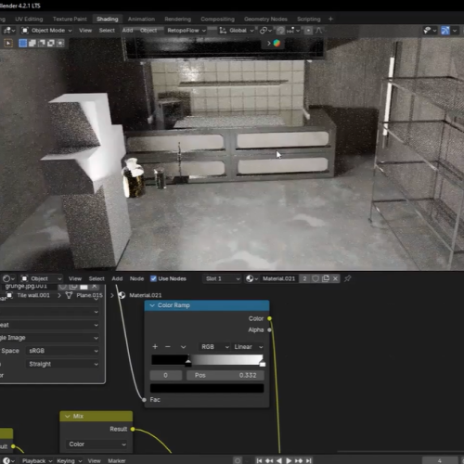
Task: Switch to the Shading workspace tab
Action: pos(108,19)
